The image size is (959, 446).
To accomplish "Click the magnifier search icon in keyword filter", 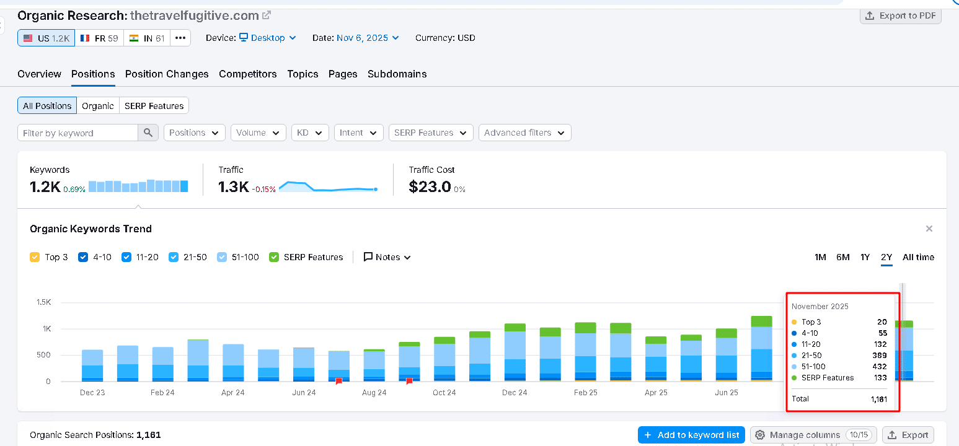I will click(148, 133).
